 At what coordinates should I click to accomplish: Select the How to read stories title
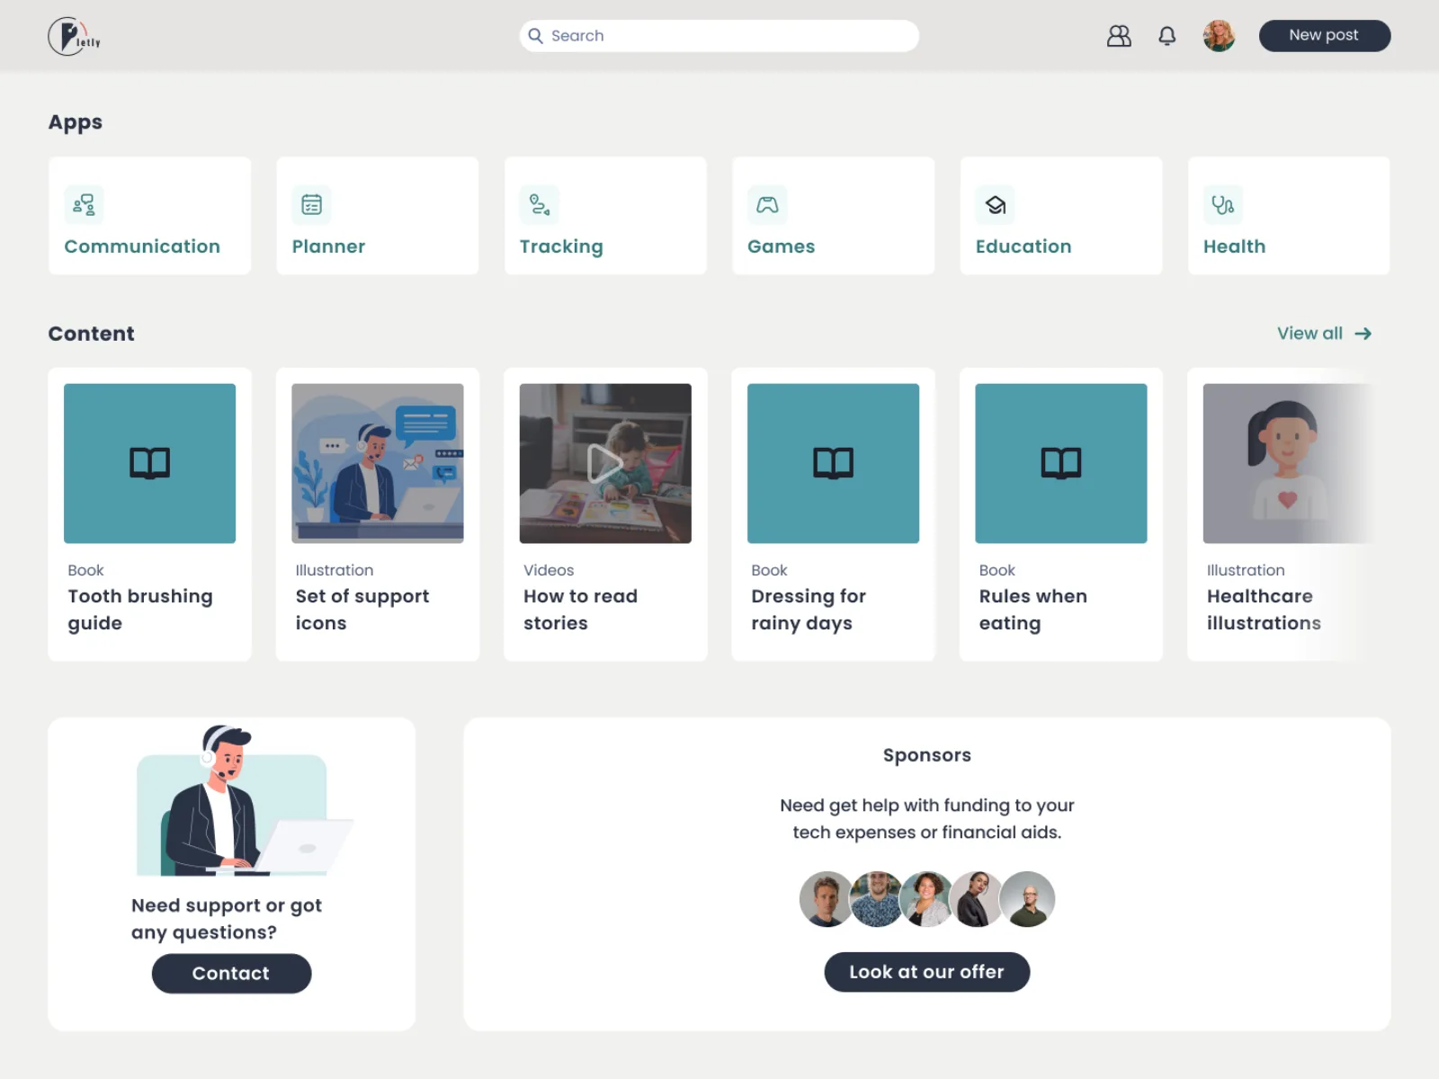point(580,610)
